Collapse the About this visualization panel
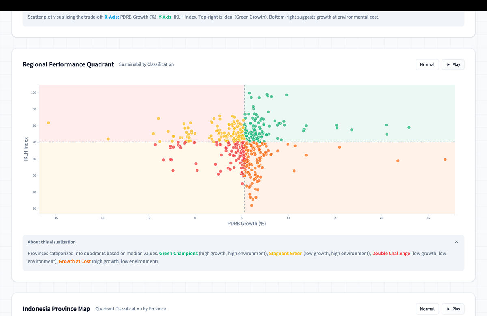Viewport: 487px width, 316px height. 456,242
